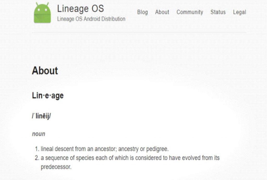Screen dimensions: 267x180
Task: Click the lineal descent definition line
Action: [x=104, y=149]
